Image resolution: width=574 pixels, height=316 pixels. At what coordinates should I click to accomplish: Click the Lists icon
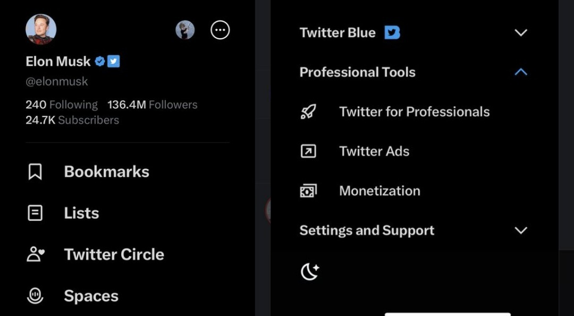35,212
